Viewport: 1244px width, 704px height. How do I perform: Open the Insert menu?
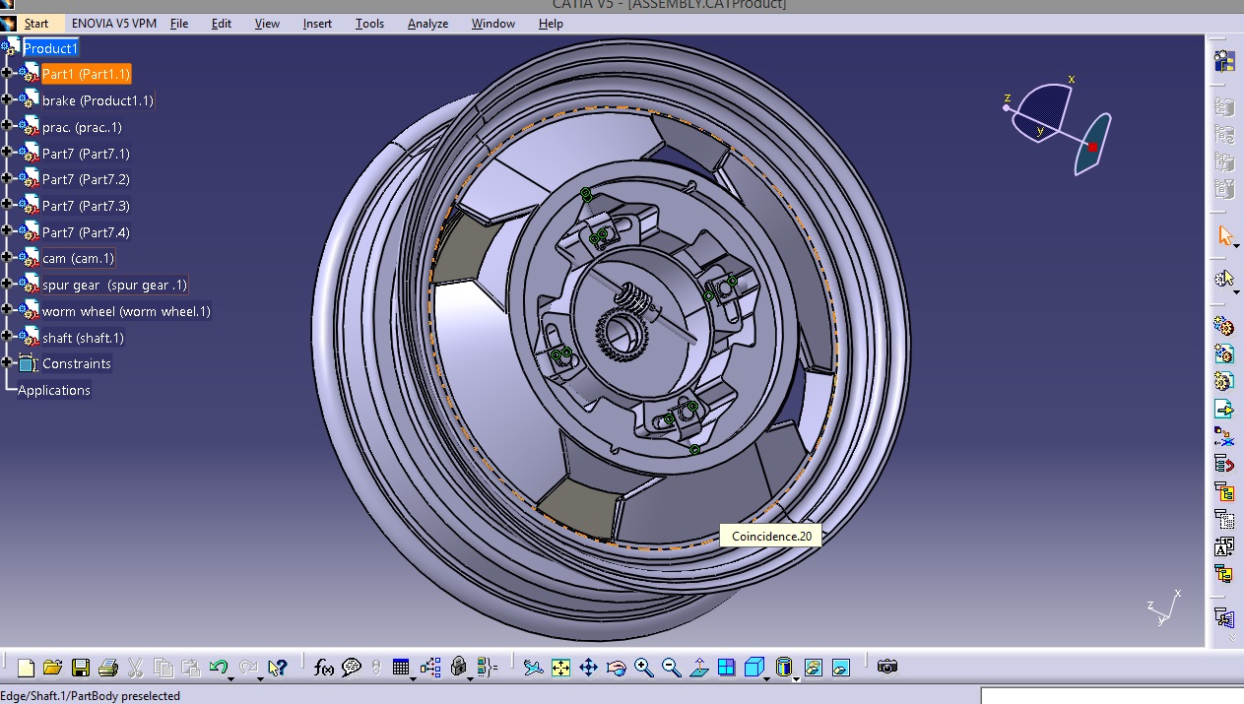point(317,24)
